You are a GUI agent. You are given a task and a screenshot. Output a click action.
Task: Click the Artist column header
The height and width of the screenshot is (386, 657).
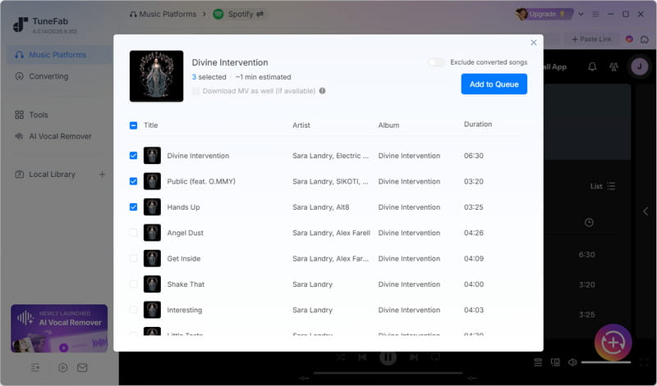[x=301, y=125]
